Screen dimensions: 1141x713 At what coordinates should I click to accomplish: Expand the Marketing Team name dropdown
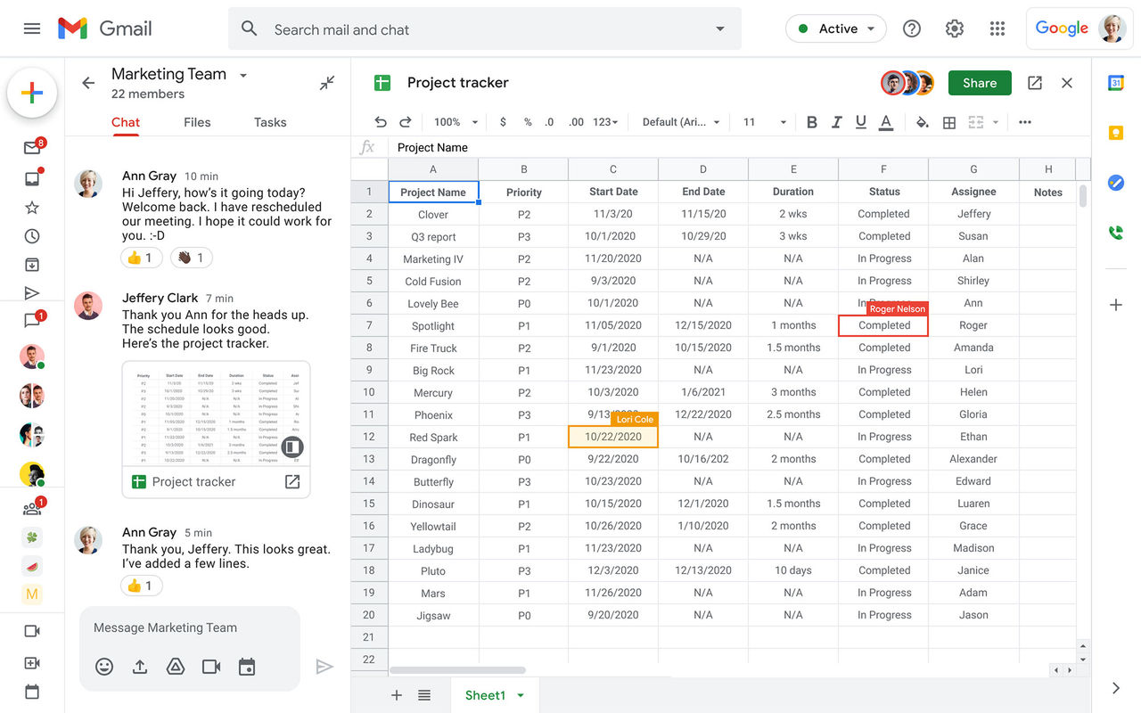pos(243,75)
